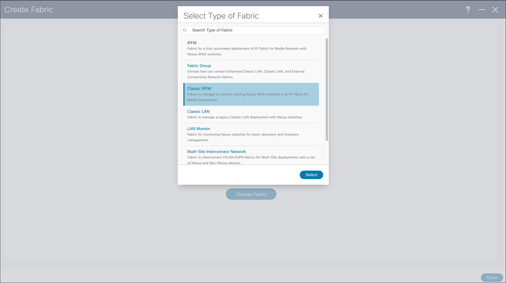Image resolution: width=506 pixels, height=283 pixels.
Task: Select the highlighted Classic IPFM entry
Action: 251,94
